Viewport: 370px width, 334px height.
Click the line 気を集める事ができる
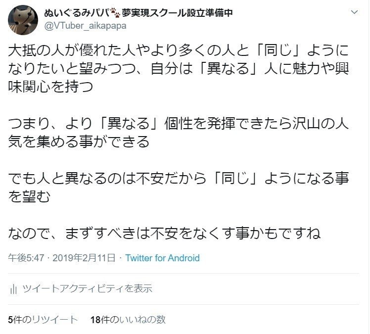(79, 142)
